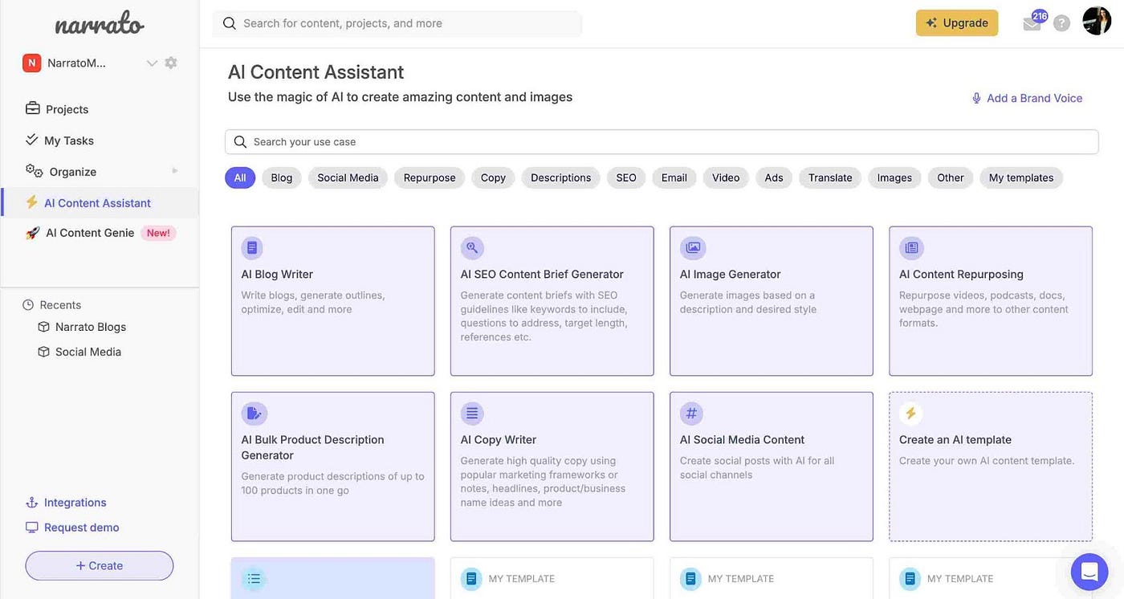1124x599 pixels.
Task: Switch to the My templates filter
Action: pos(1021,177)
